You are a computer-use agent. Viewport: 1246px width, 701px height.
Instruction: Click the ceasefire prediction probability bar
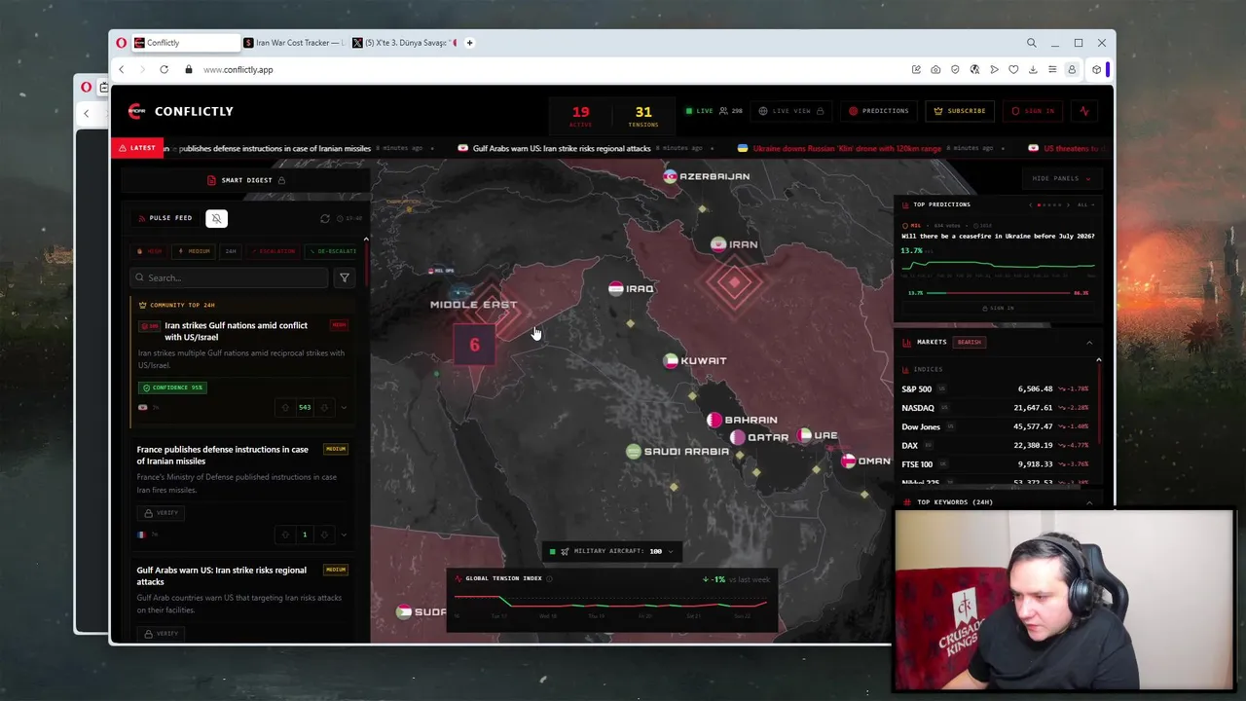pyautogui.click(x=998, y=293)
